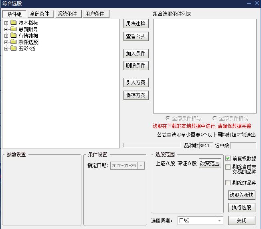Select 行情数据 tree item label
261x229 pixels.
coord(28,36)
